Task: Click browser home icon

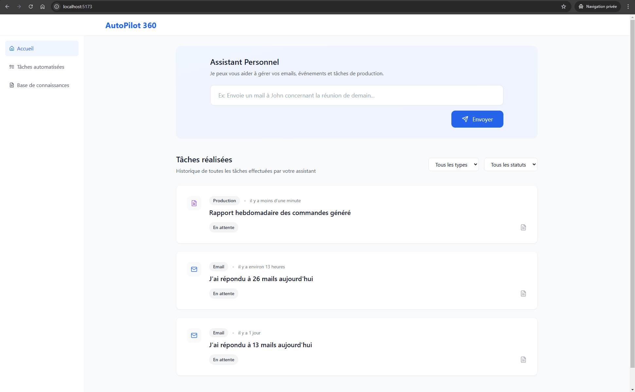Action: coord(43,7)
